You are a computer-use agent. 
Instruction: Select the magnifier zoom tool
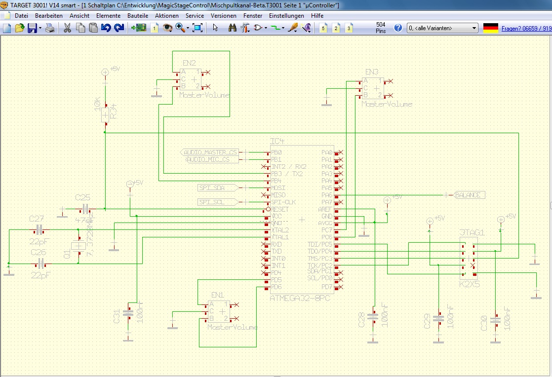pos(180,28)
